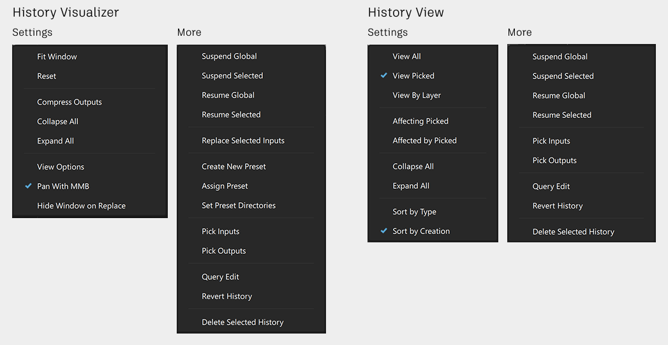Select View All in History View settings

[406, 57]
